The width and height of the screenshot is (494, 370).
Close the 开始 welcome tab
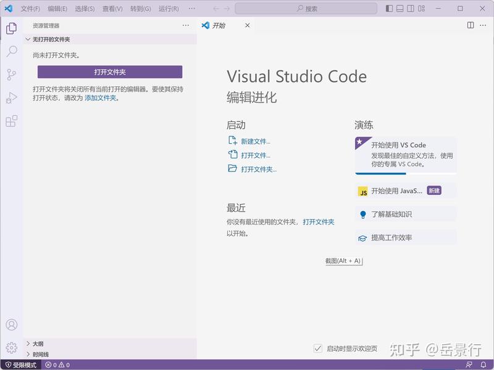point(248,25)
